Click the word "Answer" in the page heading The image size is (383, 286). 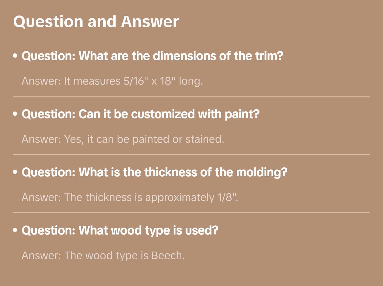pyautogui.click(x=150, y=21)
